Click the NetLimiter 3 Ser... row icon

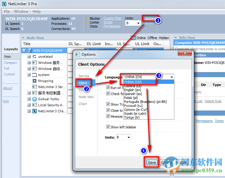(x=35, y=87)
